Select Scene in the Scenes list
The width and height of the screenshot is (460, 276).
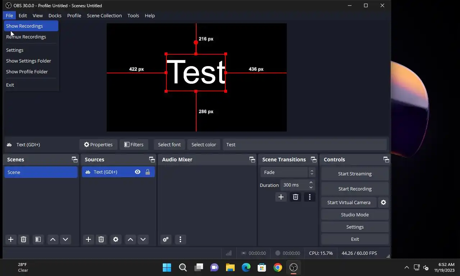tap(41, 172)
